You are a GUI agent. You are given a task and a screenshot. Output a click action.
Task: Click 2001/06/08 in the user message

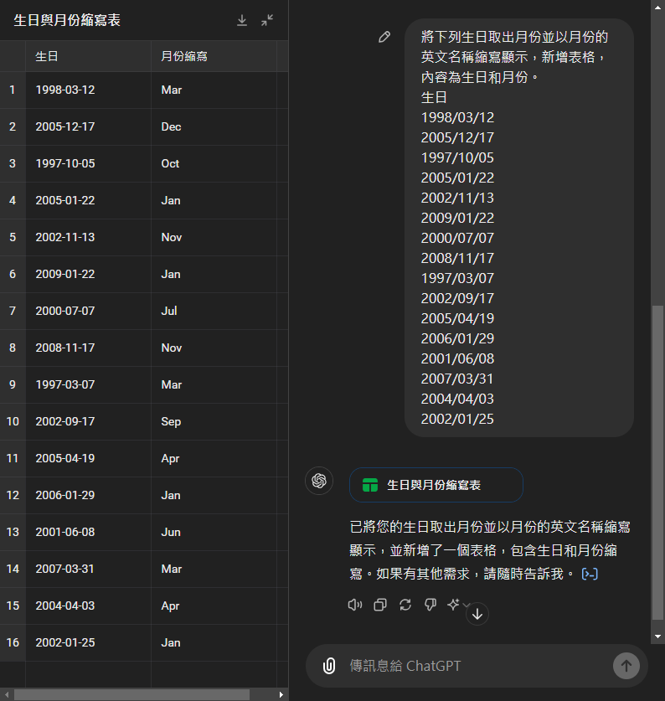[x=457, y=358]
